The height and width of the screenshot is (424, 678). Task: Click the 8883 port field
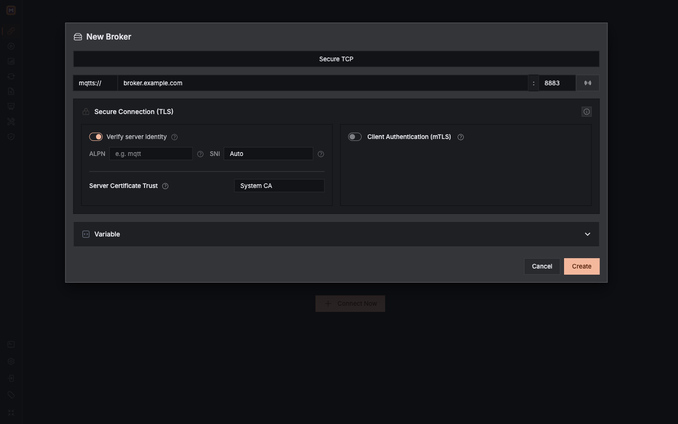[557, 83]
